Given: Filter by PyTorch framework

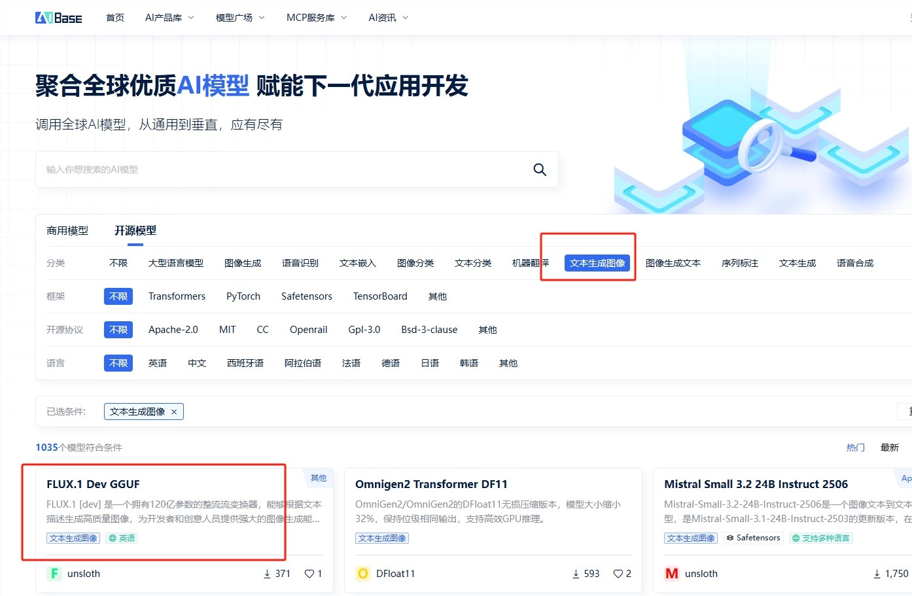Looking at the screenshot, I should point(243,296).
